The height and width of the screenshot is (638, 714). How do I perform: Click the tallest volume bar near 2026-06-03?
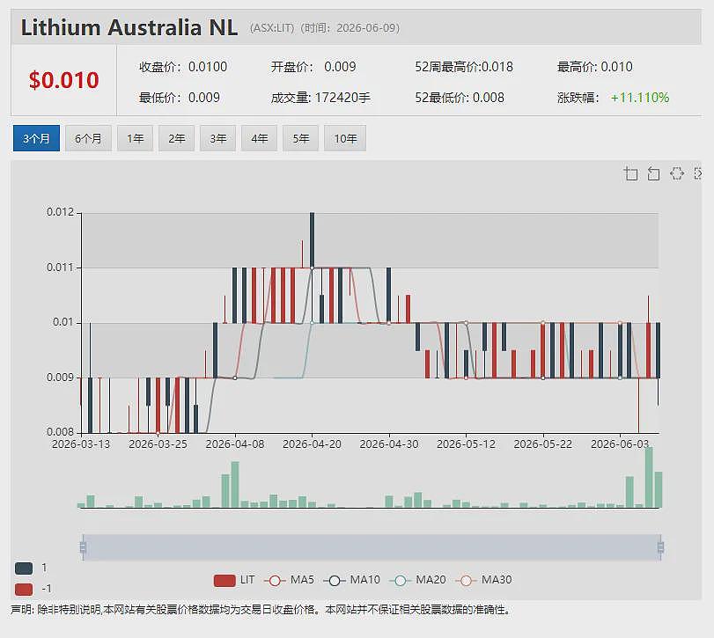(x=649, y=477)
